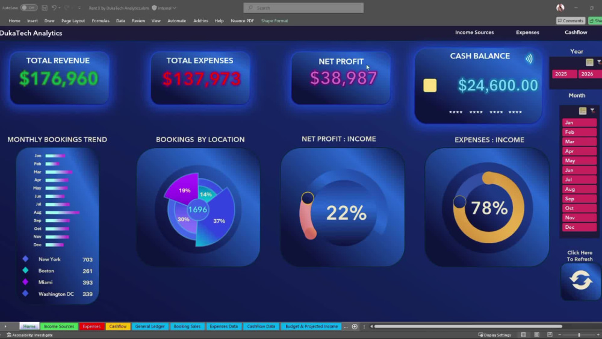Select 2026 in the Year slicer

pyautogui.click(x=590, y=73)
